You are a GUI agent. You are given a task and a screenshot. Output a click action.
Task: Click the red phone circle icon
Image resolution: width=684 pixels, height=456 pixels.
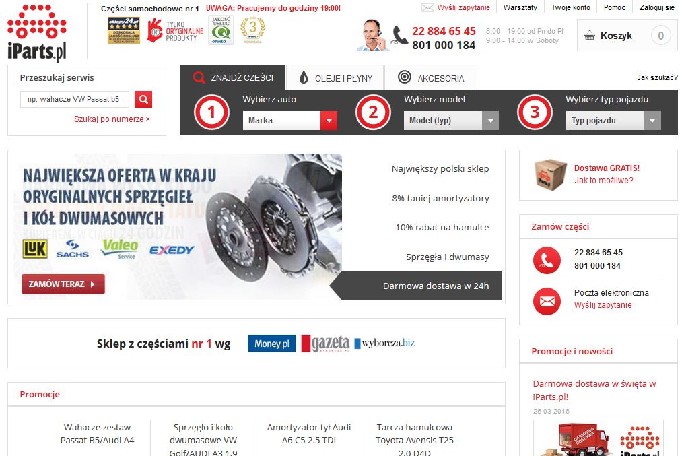pyautogui.click(x=547, y=260)
